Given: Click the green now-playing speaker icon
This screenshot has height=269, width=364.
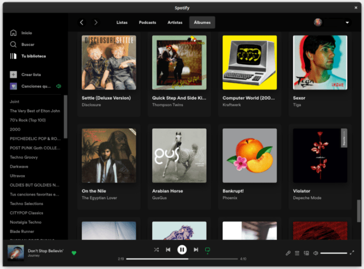Looking at the screenshot, I should click(x=59, y=86).
